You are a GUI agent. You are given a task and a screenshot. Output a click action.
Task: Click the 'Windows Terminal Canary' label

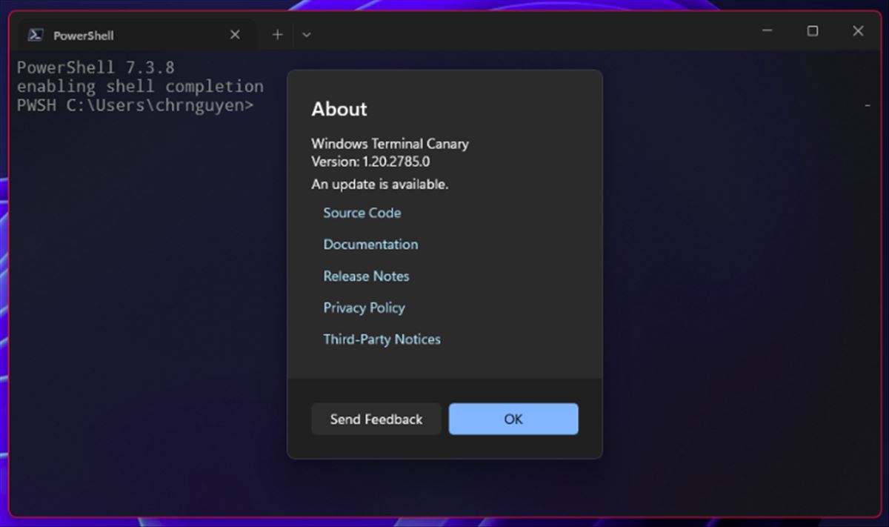(x=390, y=144)
